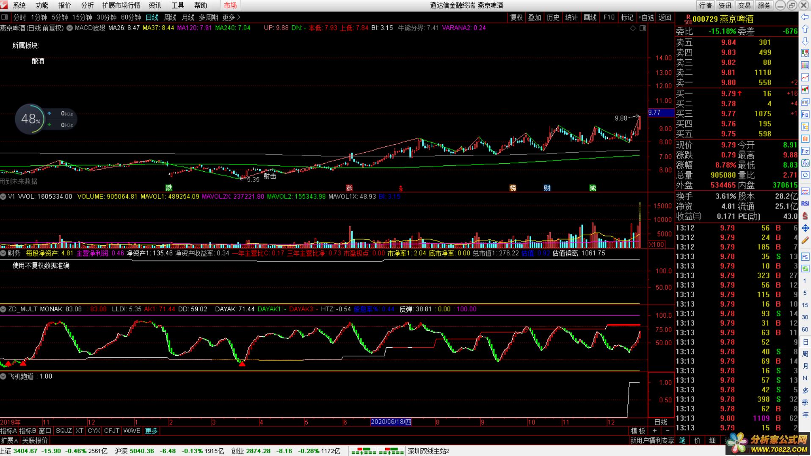The width and height of the screenshot is (811, 456).
Task: Click the minus zoom button beside 模板
Action: pyautogui.click(x=667, y=431)
